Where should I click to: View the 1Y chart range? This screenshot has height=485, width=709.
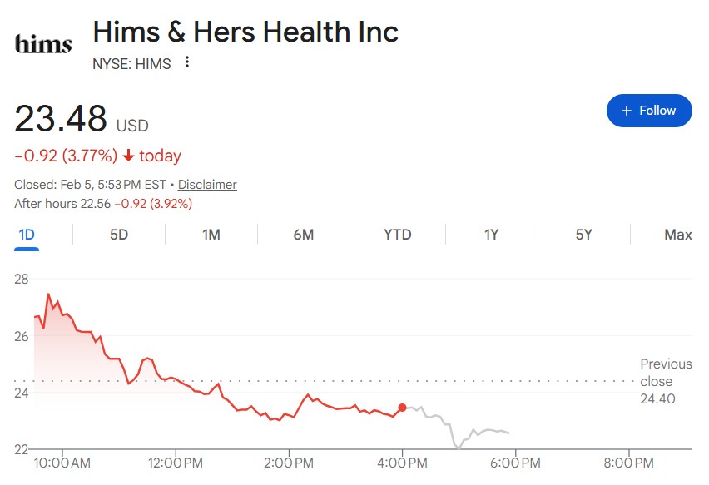click(491, 235)
